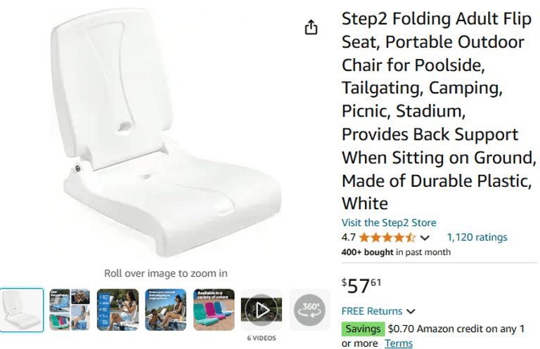
Task: Click the green Savings badge
Action: pos(364,329)
